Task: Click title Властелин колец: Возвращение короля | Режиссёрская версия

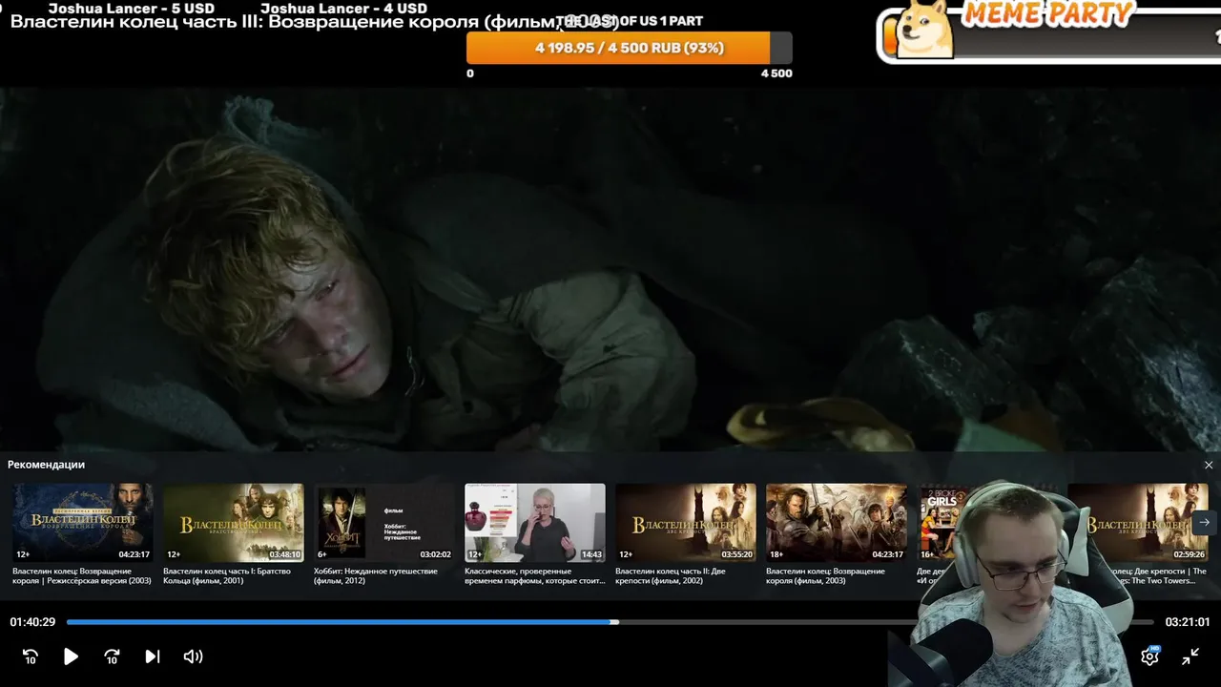Action: (82, 576)
